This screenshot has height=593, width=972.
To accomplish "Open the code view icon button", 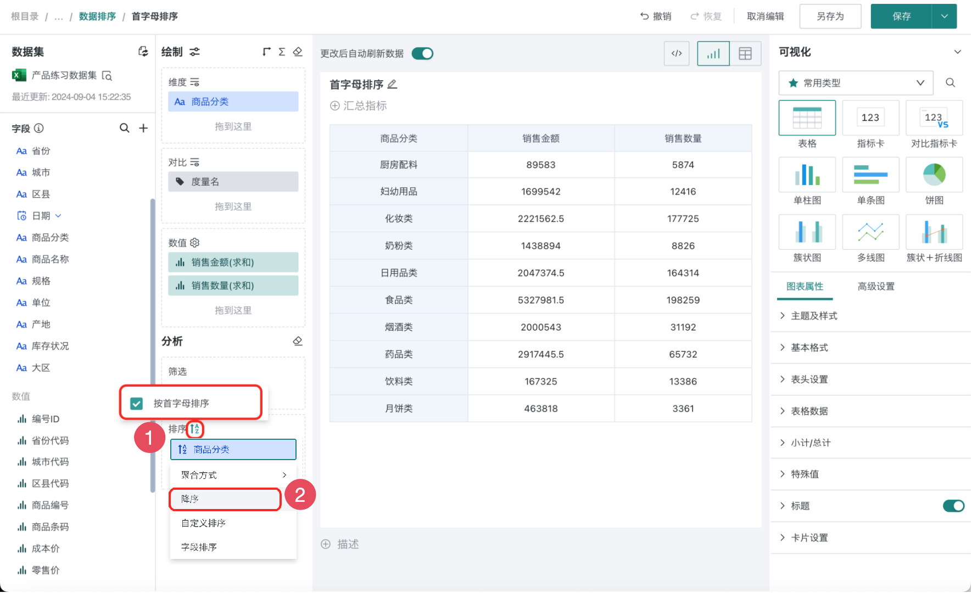I will pos(677,54).
